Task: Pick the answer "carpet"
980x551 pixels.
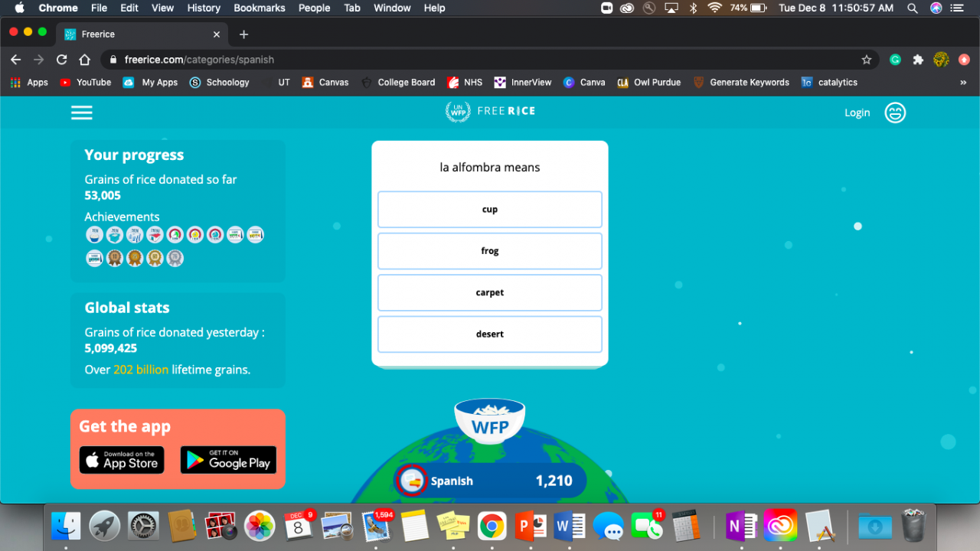Action: point(490,292)
